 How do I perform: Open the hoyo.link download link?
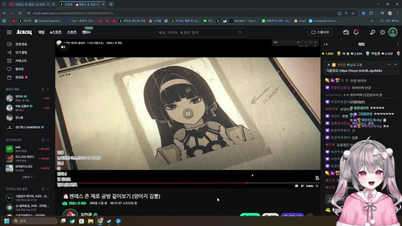tap(361, 71)
